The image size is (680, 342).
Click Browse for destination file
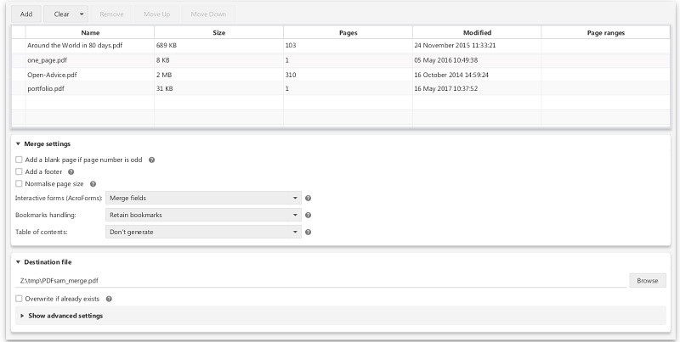point(648,280)
